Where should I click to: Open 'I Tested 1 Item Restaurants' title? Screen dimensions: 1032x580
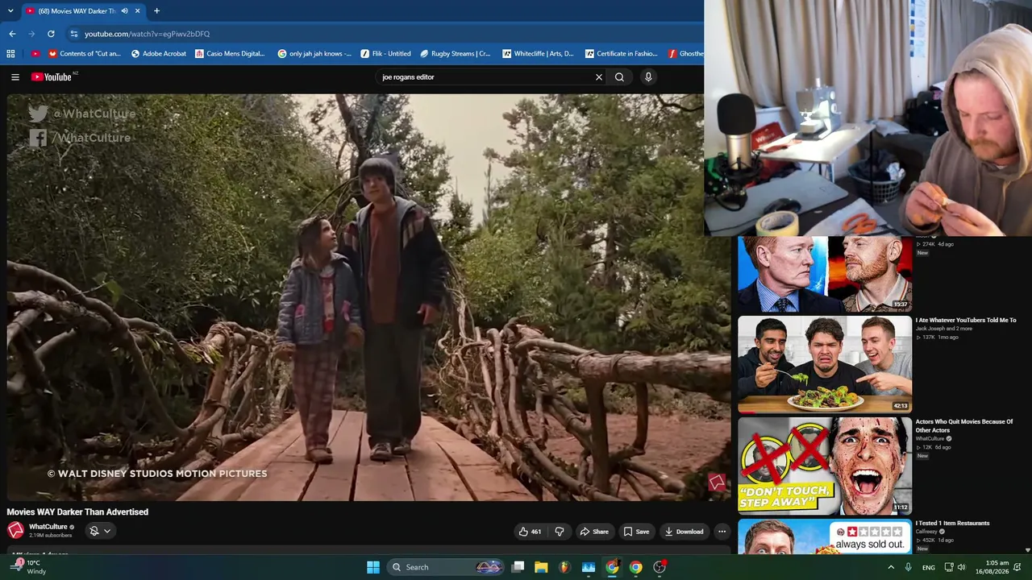(x=952, y=524)
